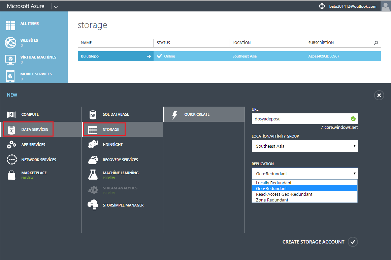
Task: Click the CREATE STORAGE ACCOUNT text
Action: 313,242
